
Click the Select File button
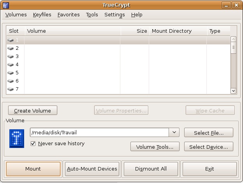(x=208, y=133)
